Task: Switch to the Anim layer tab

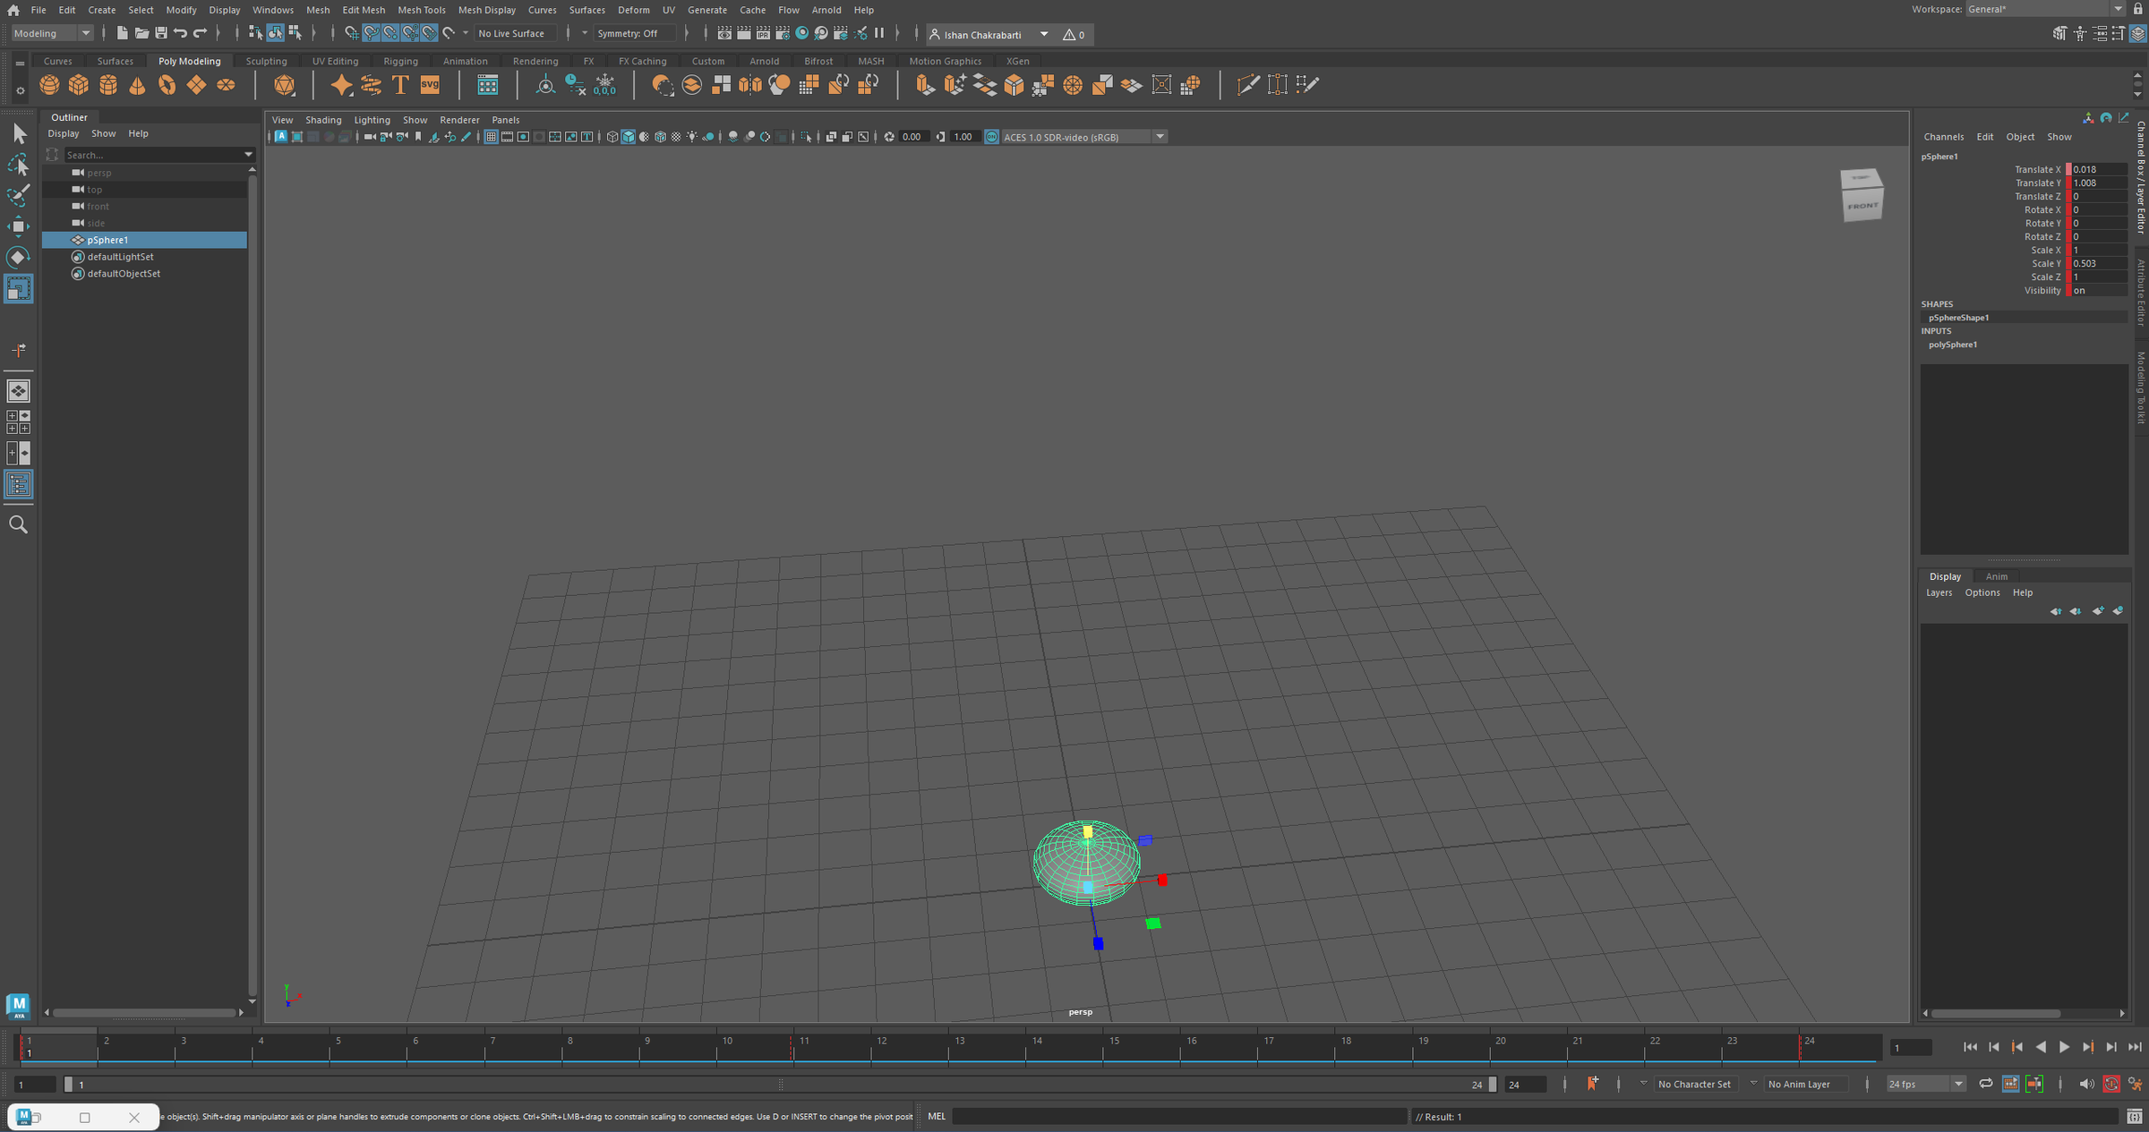Action: 1996,576
